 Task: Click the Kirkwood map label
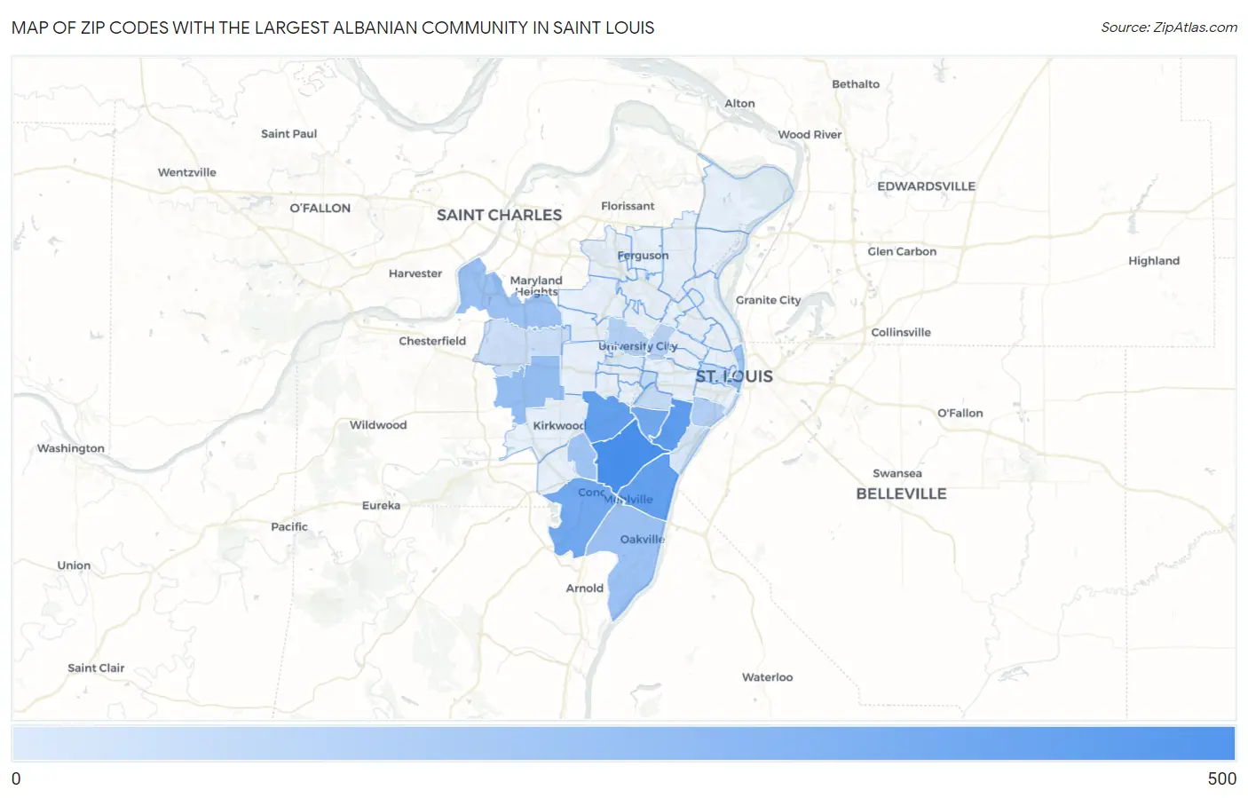[x=559, y=426]
